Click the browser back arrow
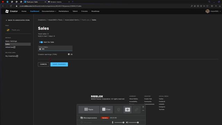 (x=3, y=6)
